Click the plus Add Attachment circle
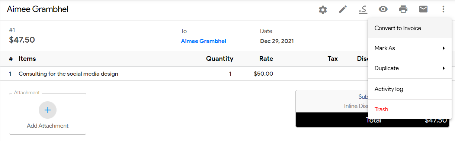 coord(48,110)
